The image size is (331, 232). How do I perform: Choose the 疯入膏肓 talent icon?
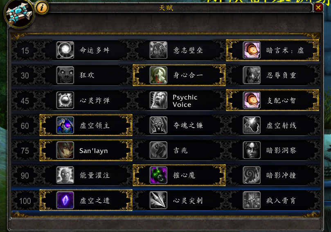click(252, 200)
